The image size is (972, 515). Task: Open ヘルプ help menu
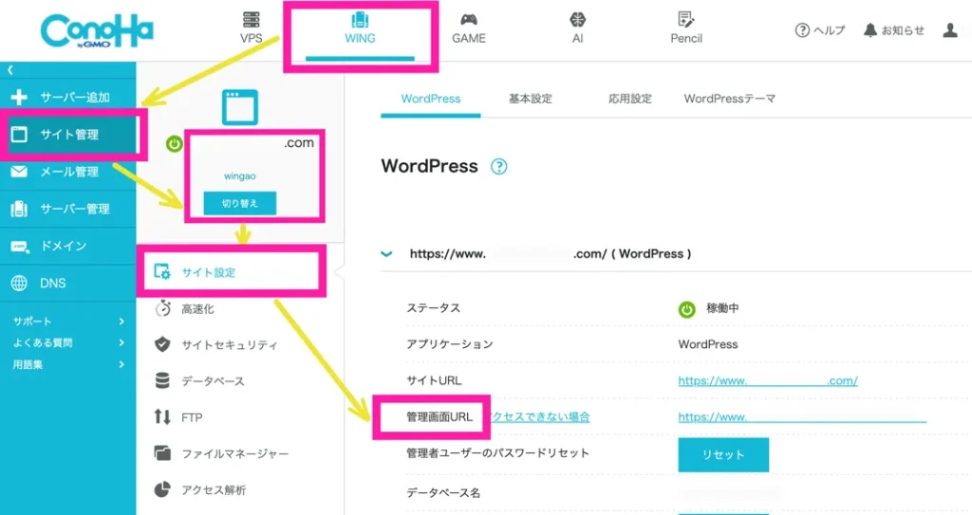click(820, 29)
